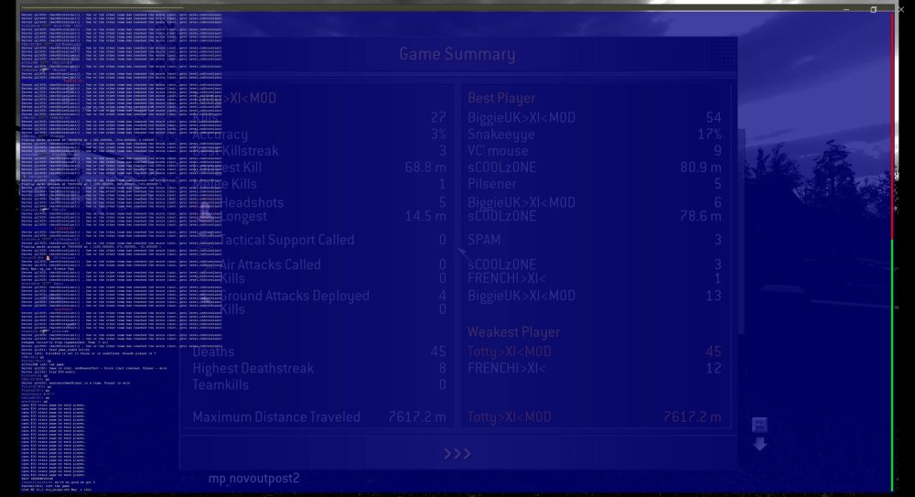Click the map name mp_novoutpost2
This screenshot has height=497, width=915.
click(x=253, y=479)
